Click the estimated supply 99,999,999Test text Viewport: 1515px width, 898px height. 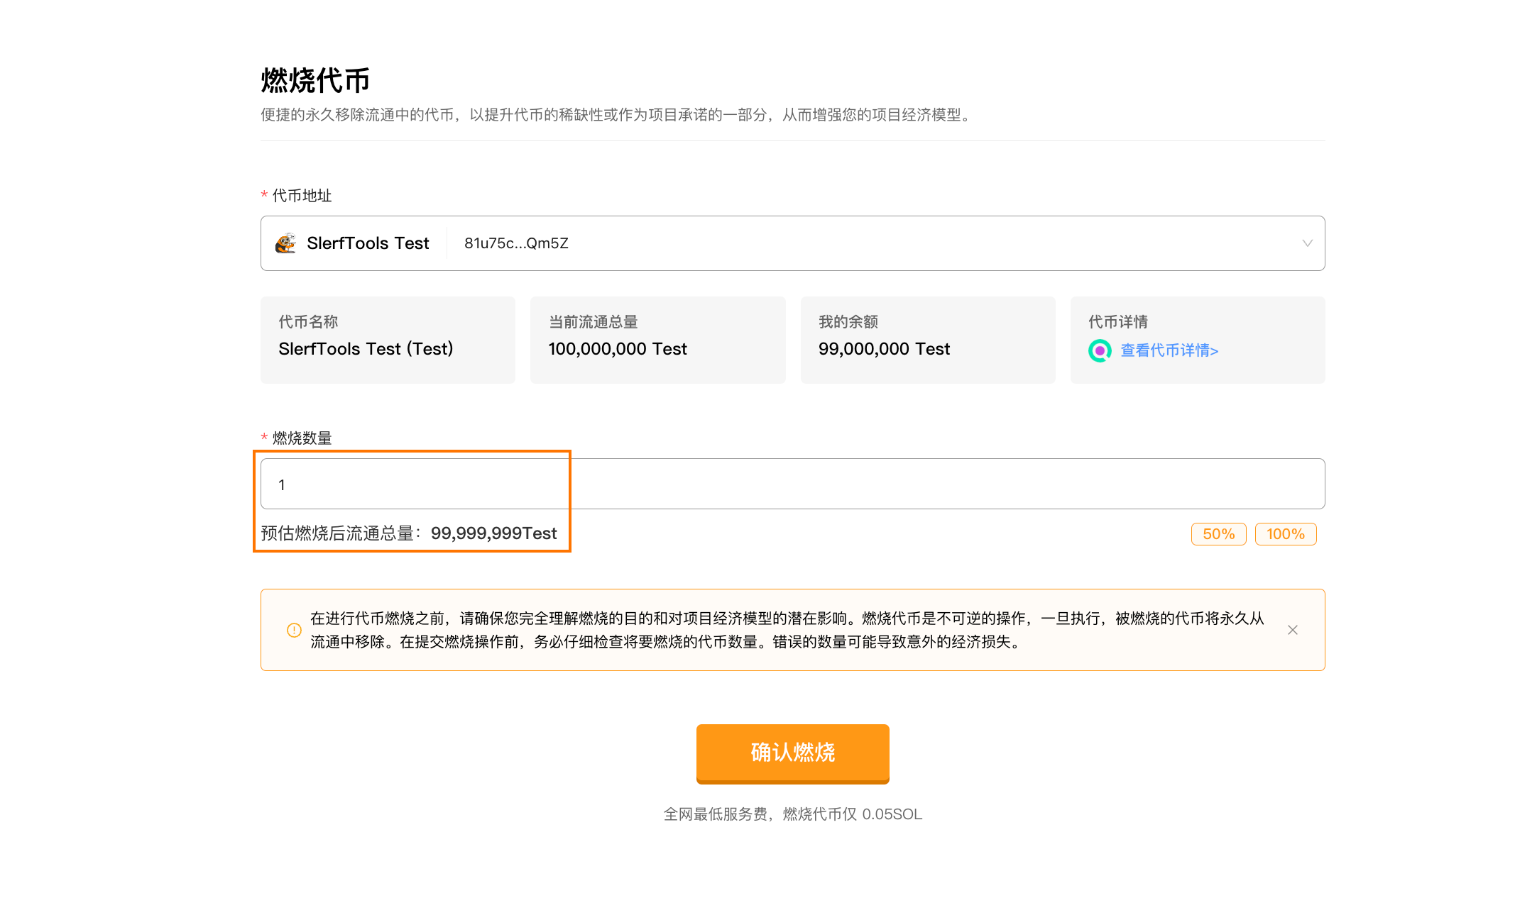click(493, 533)
